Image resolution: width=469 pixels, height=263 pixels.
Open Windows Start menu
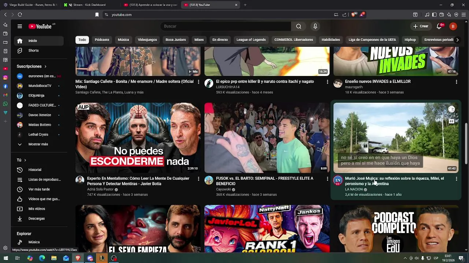click(5, 258)
